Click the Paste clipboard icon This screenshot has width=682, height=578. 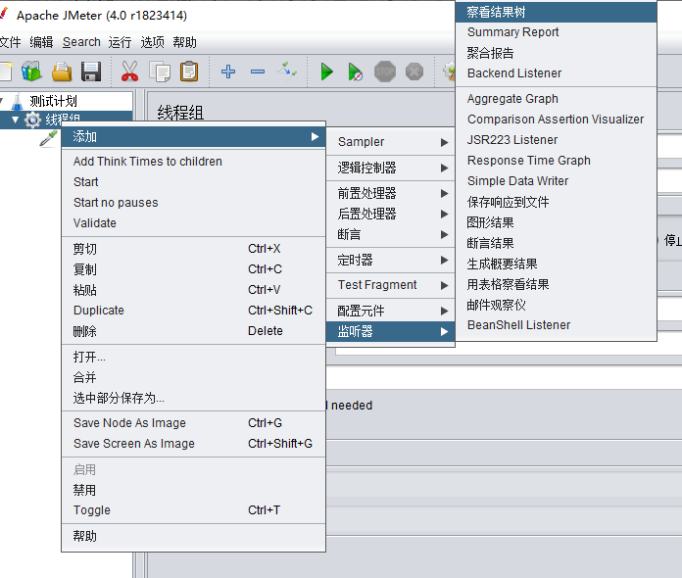pyautogui.click(x=189, y=72)
